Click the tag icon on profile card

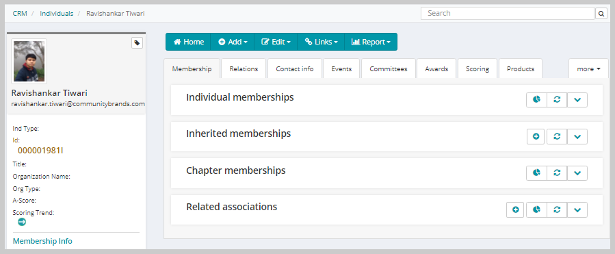pyautogui.click(x=137, y=43)
